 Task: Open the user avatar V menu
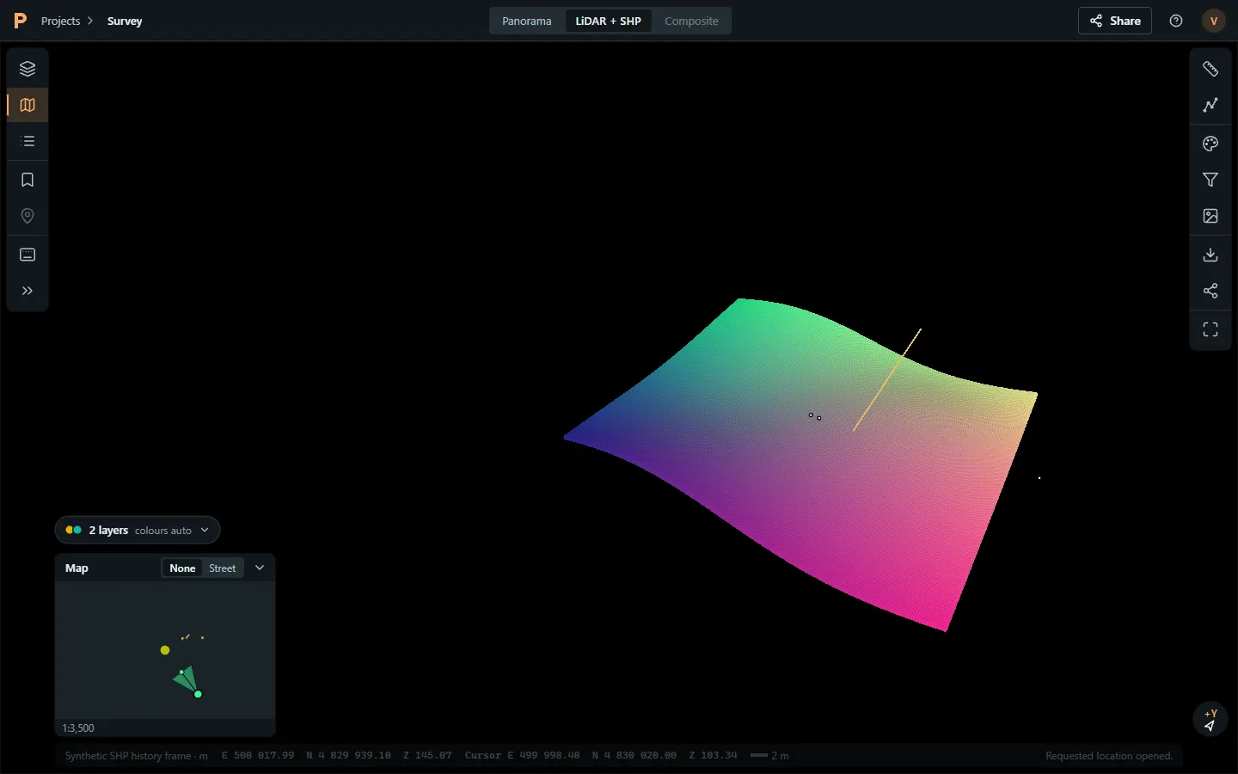coord(1214,21)
